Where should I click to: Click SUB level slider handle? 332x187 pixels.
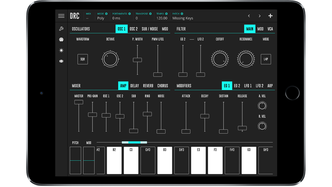134,131
